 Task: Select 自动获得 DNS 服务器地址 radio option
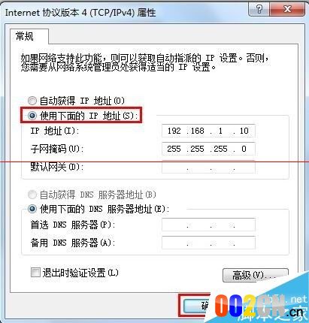[x=32, y=195]
